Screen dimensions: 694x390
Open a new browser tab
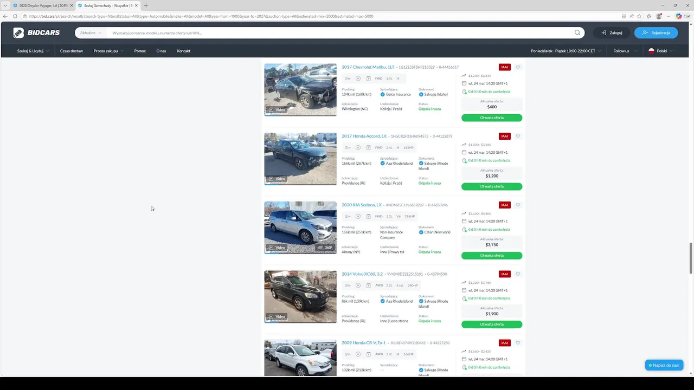click(x=146, y=5)
